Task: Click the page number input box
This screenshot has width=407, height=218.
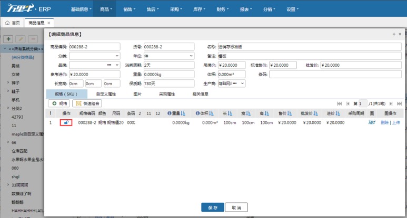Action: pos(363,103)
